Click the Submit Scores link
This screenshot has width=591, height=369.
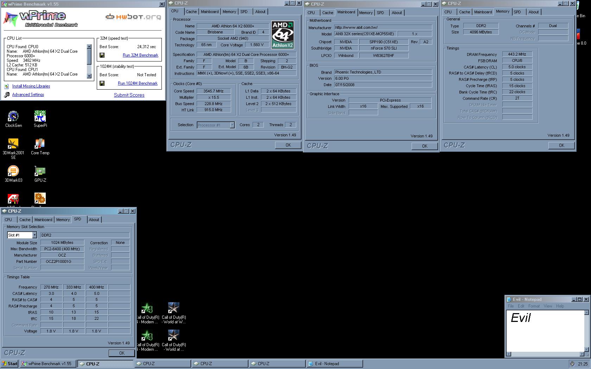pos(129,95)
